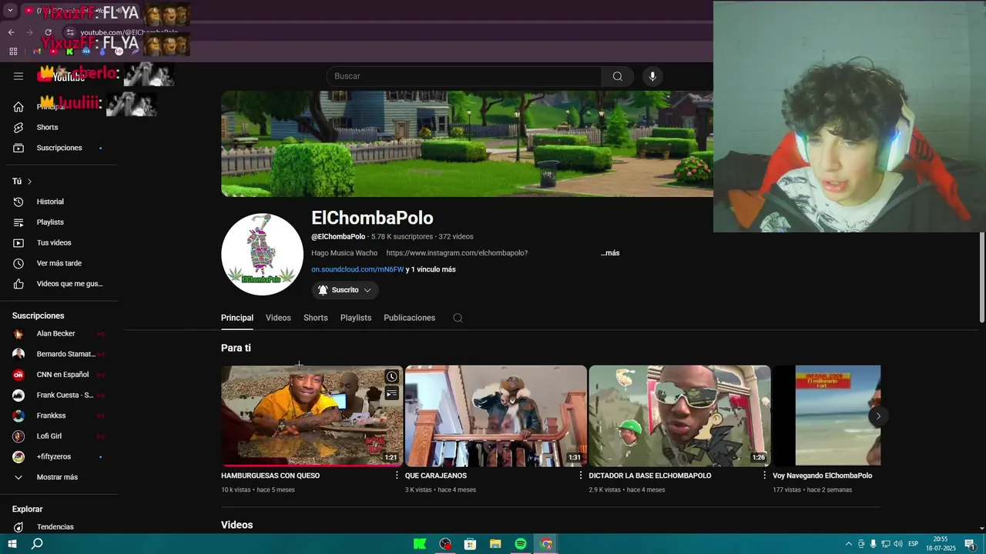
Task: Add HAMBURGUESAS CON QUESO to watch later
Action: click(391, 376)
